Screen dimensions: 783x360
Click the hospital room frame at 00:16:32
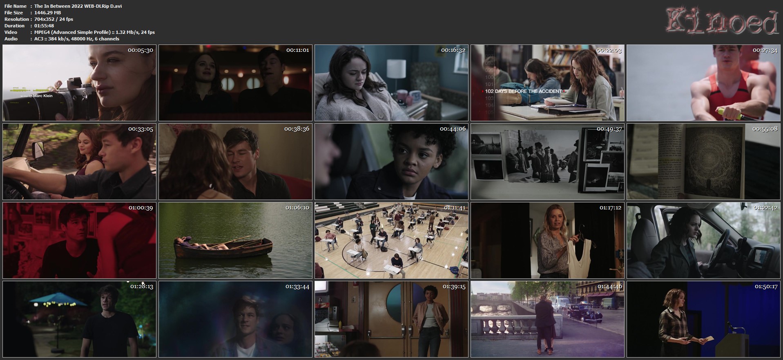click(391, 83)
